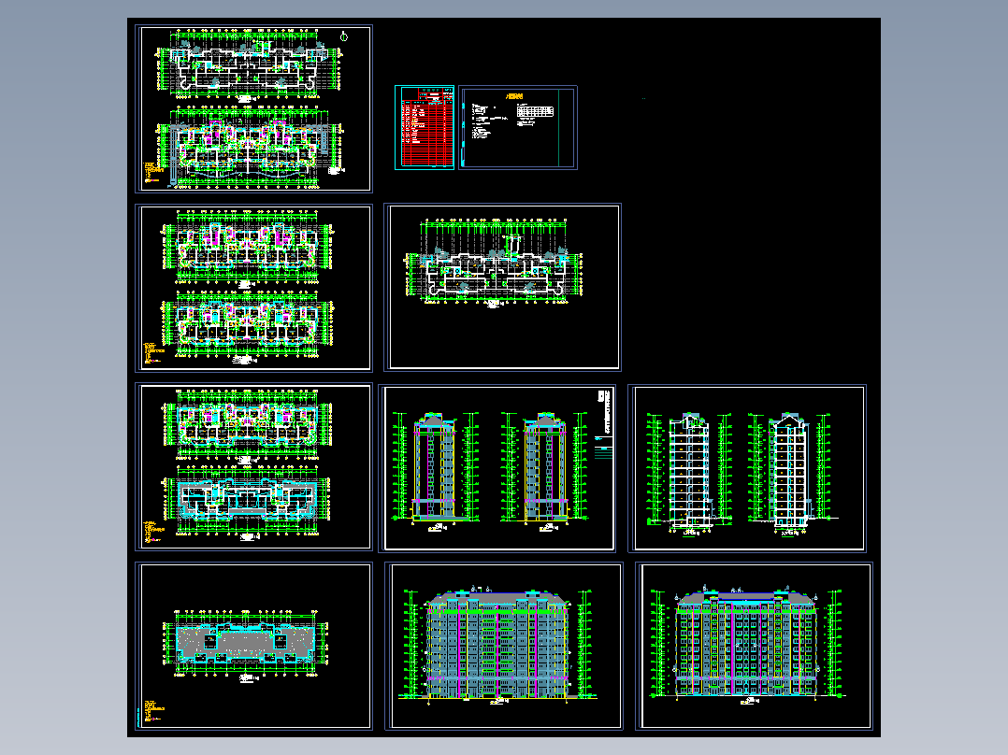Click the white table in the design notes sheet

(535, 112)
